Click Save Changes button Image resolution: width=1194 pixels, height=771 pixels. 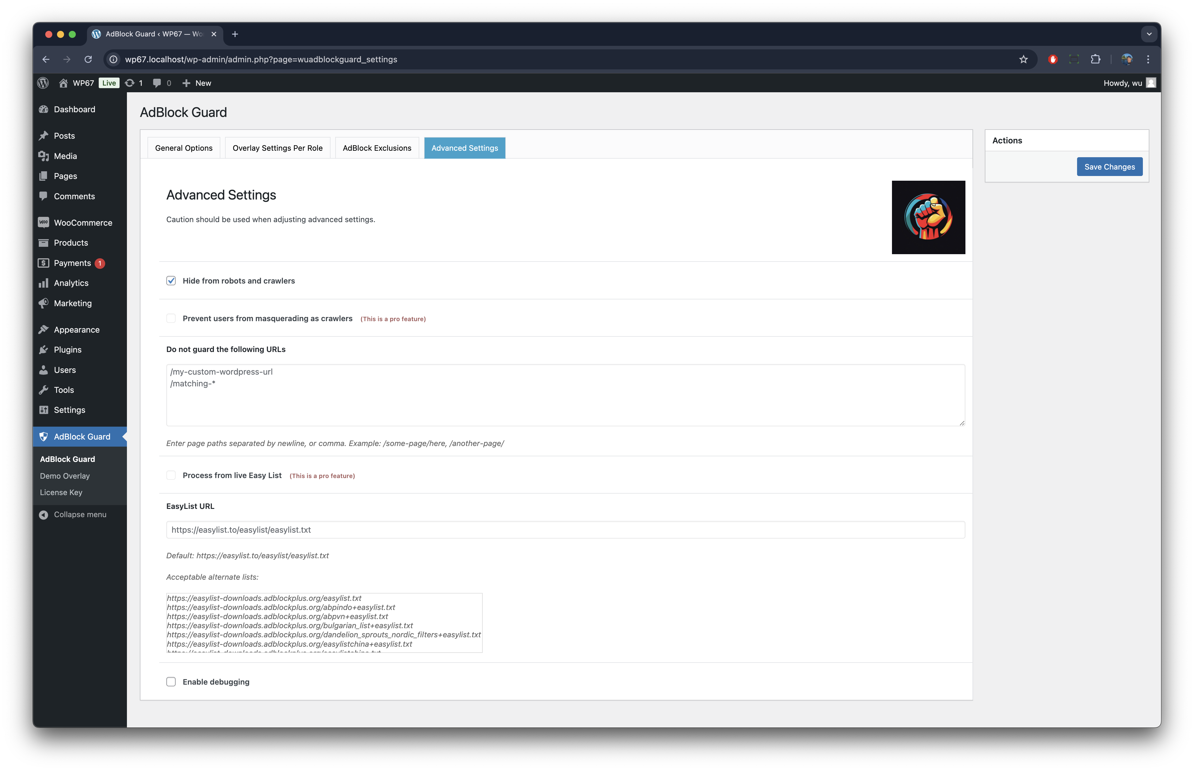pyautogui.click(x=1109, y=167)
